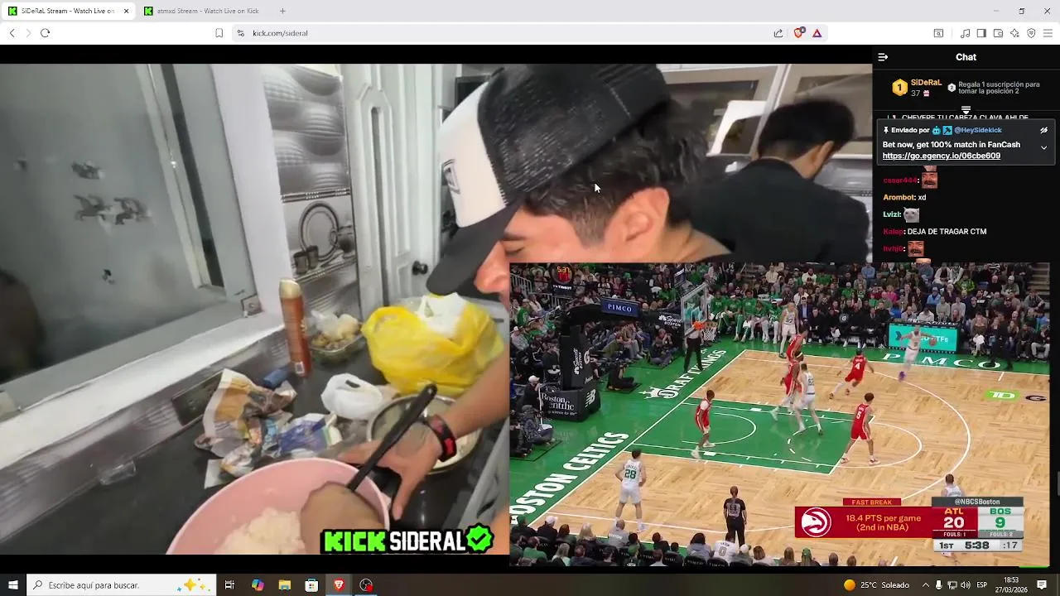Viewport: 1060px width, 596px height.
Task: Click the Chat panel header title
Action: click(x=966, y=57)
